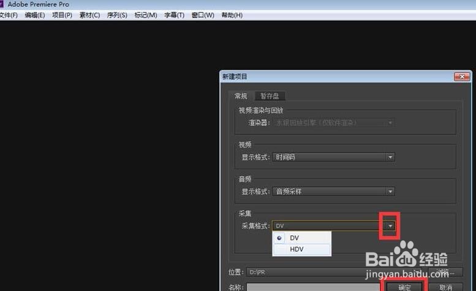
Task: Open the 项目(P) menu
Action: click(62, 15)
